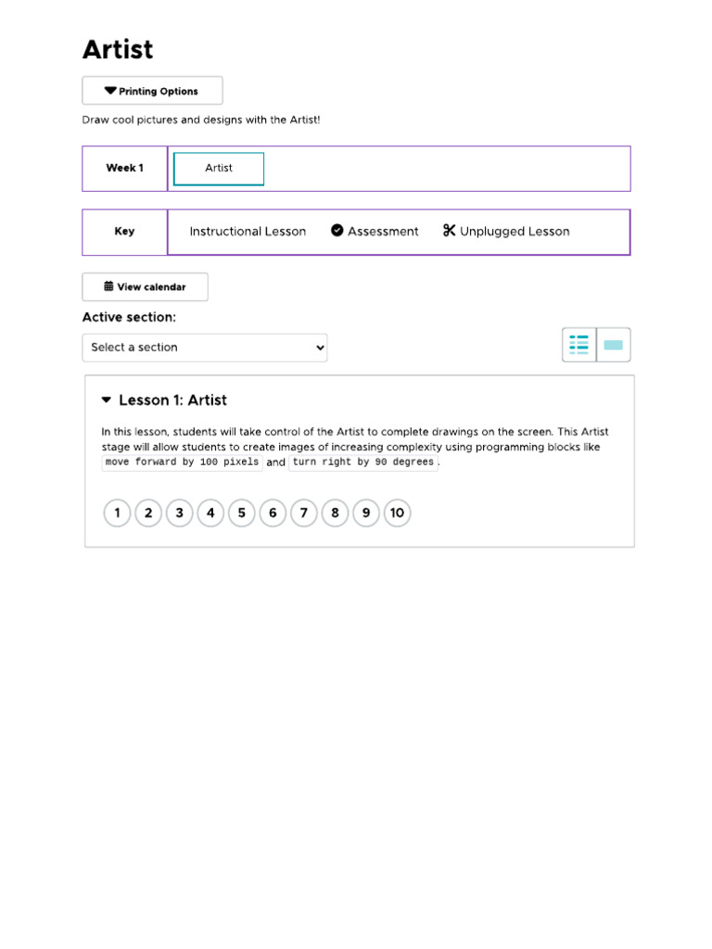The height and width of the screenshot is (949, 712).
Task: Open the Select a section dropdown
Action: click(204, 348)
